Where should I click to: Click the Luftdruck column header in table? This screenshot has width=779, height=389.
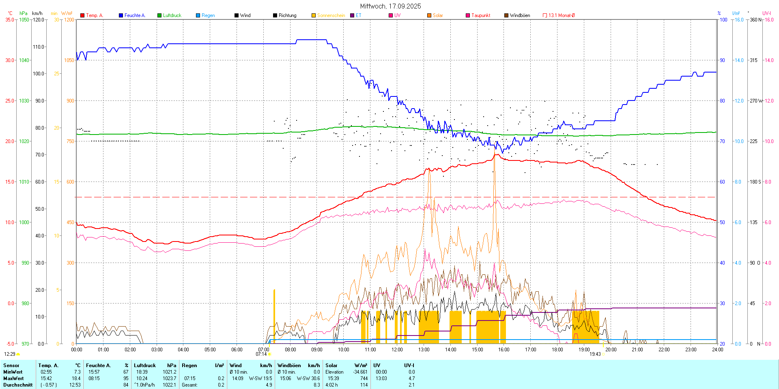[145, 365]
